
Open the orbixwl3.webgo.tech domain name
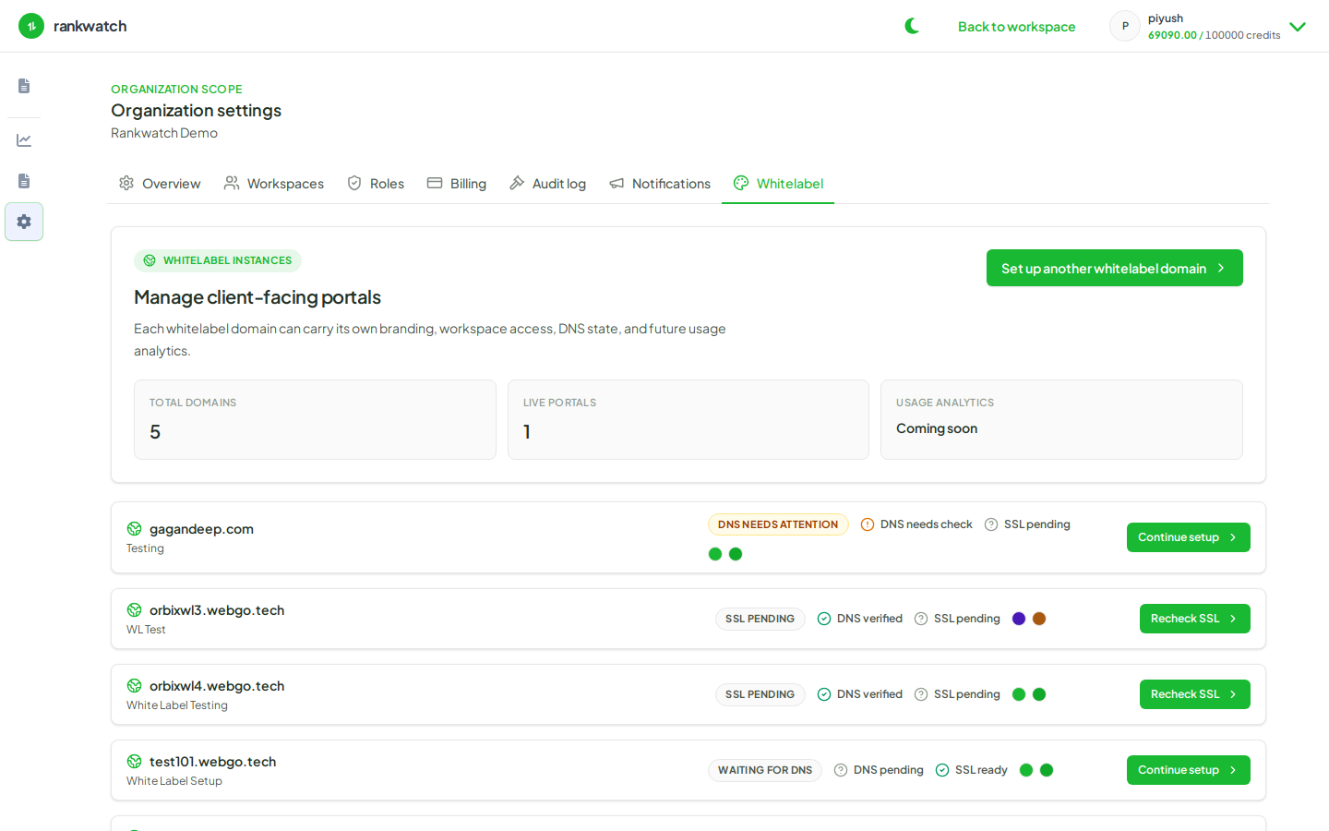217,610
